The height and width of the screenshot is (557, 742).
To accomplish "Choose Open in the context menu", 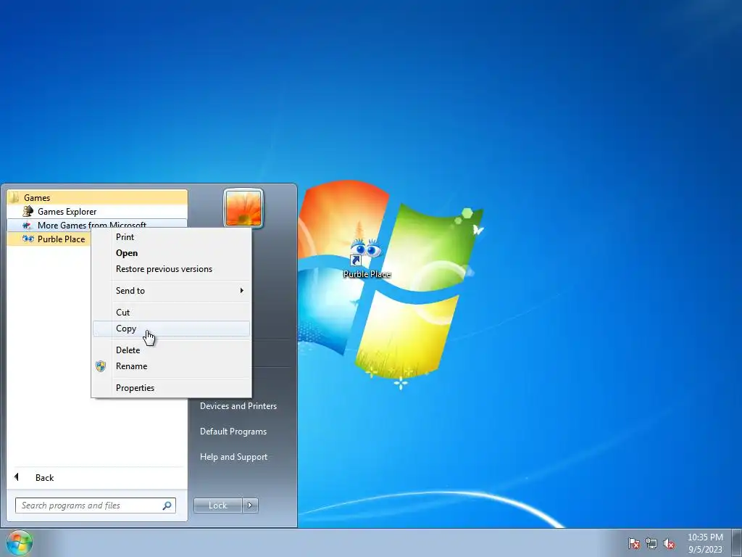I will pyautogui.click(x=171, y=253).
